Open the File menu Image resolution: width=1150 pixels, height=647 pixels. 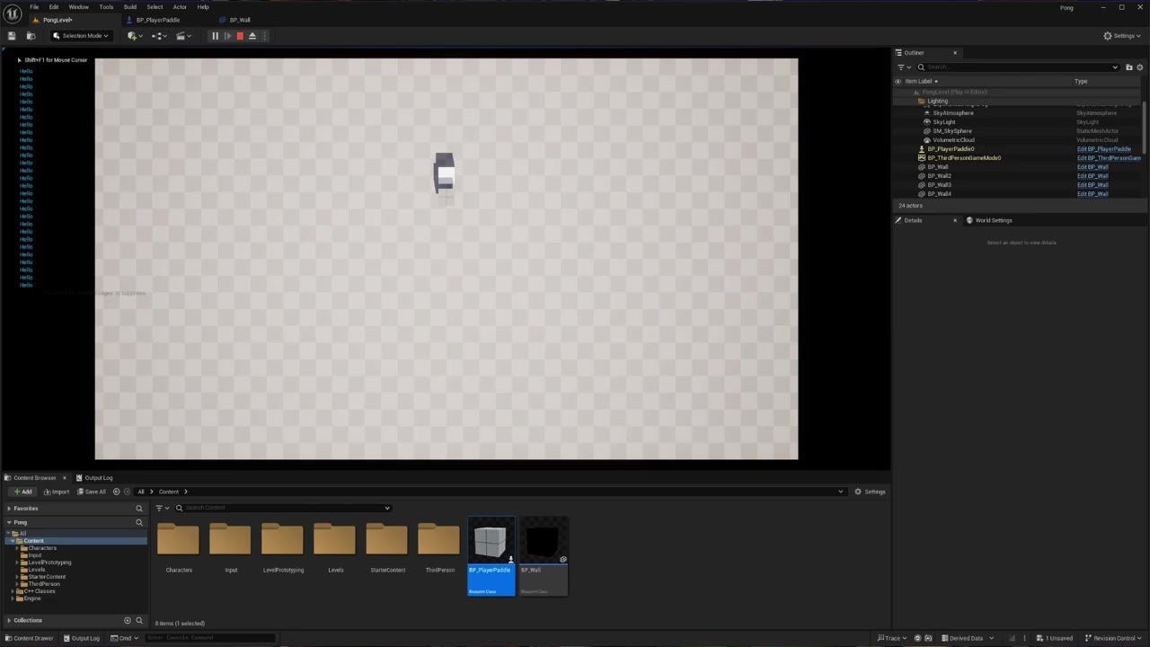point(34,7)
